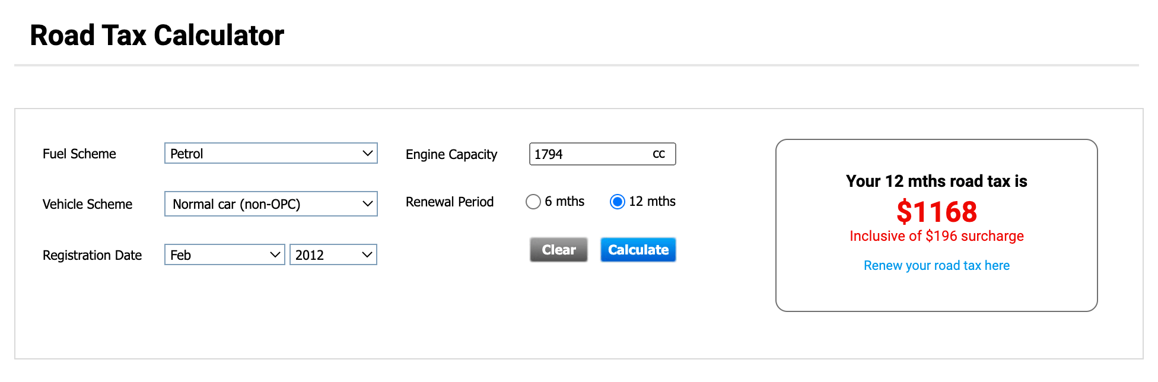Click the Road Tax Calculator page heading

(x=157, y=35)
